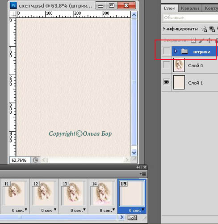The width and height of the screenshot is (218, 224).
Task: Click the convert to timeline animation icon
Action: [x=132, y=217]
